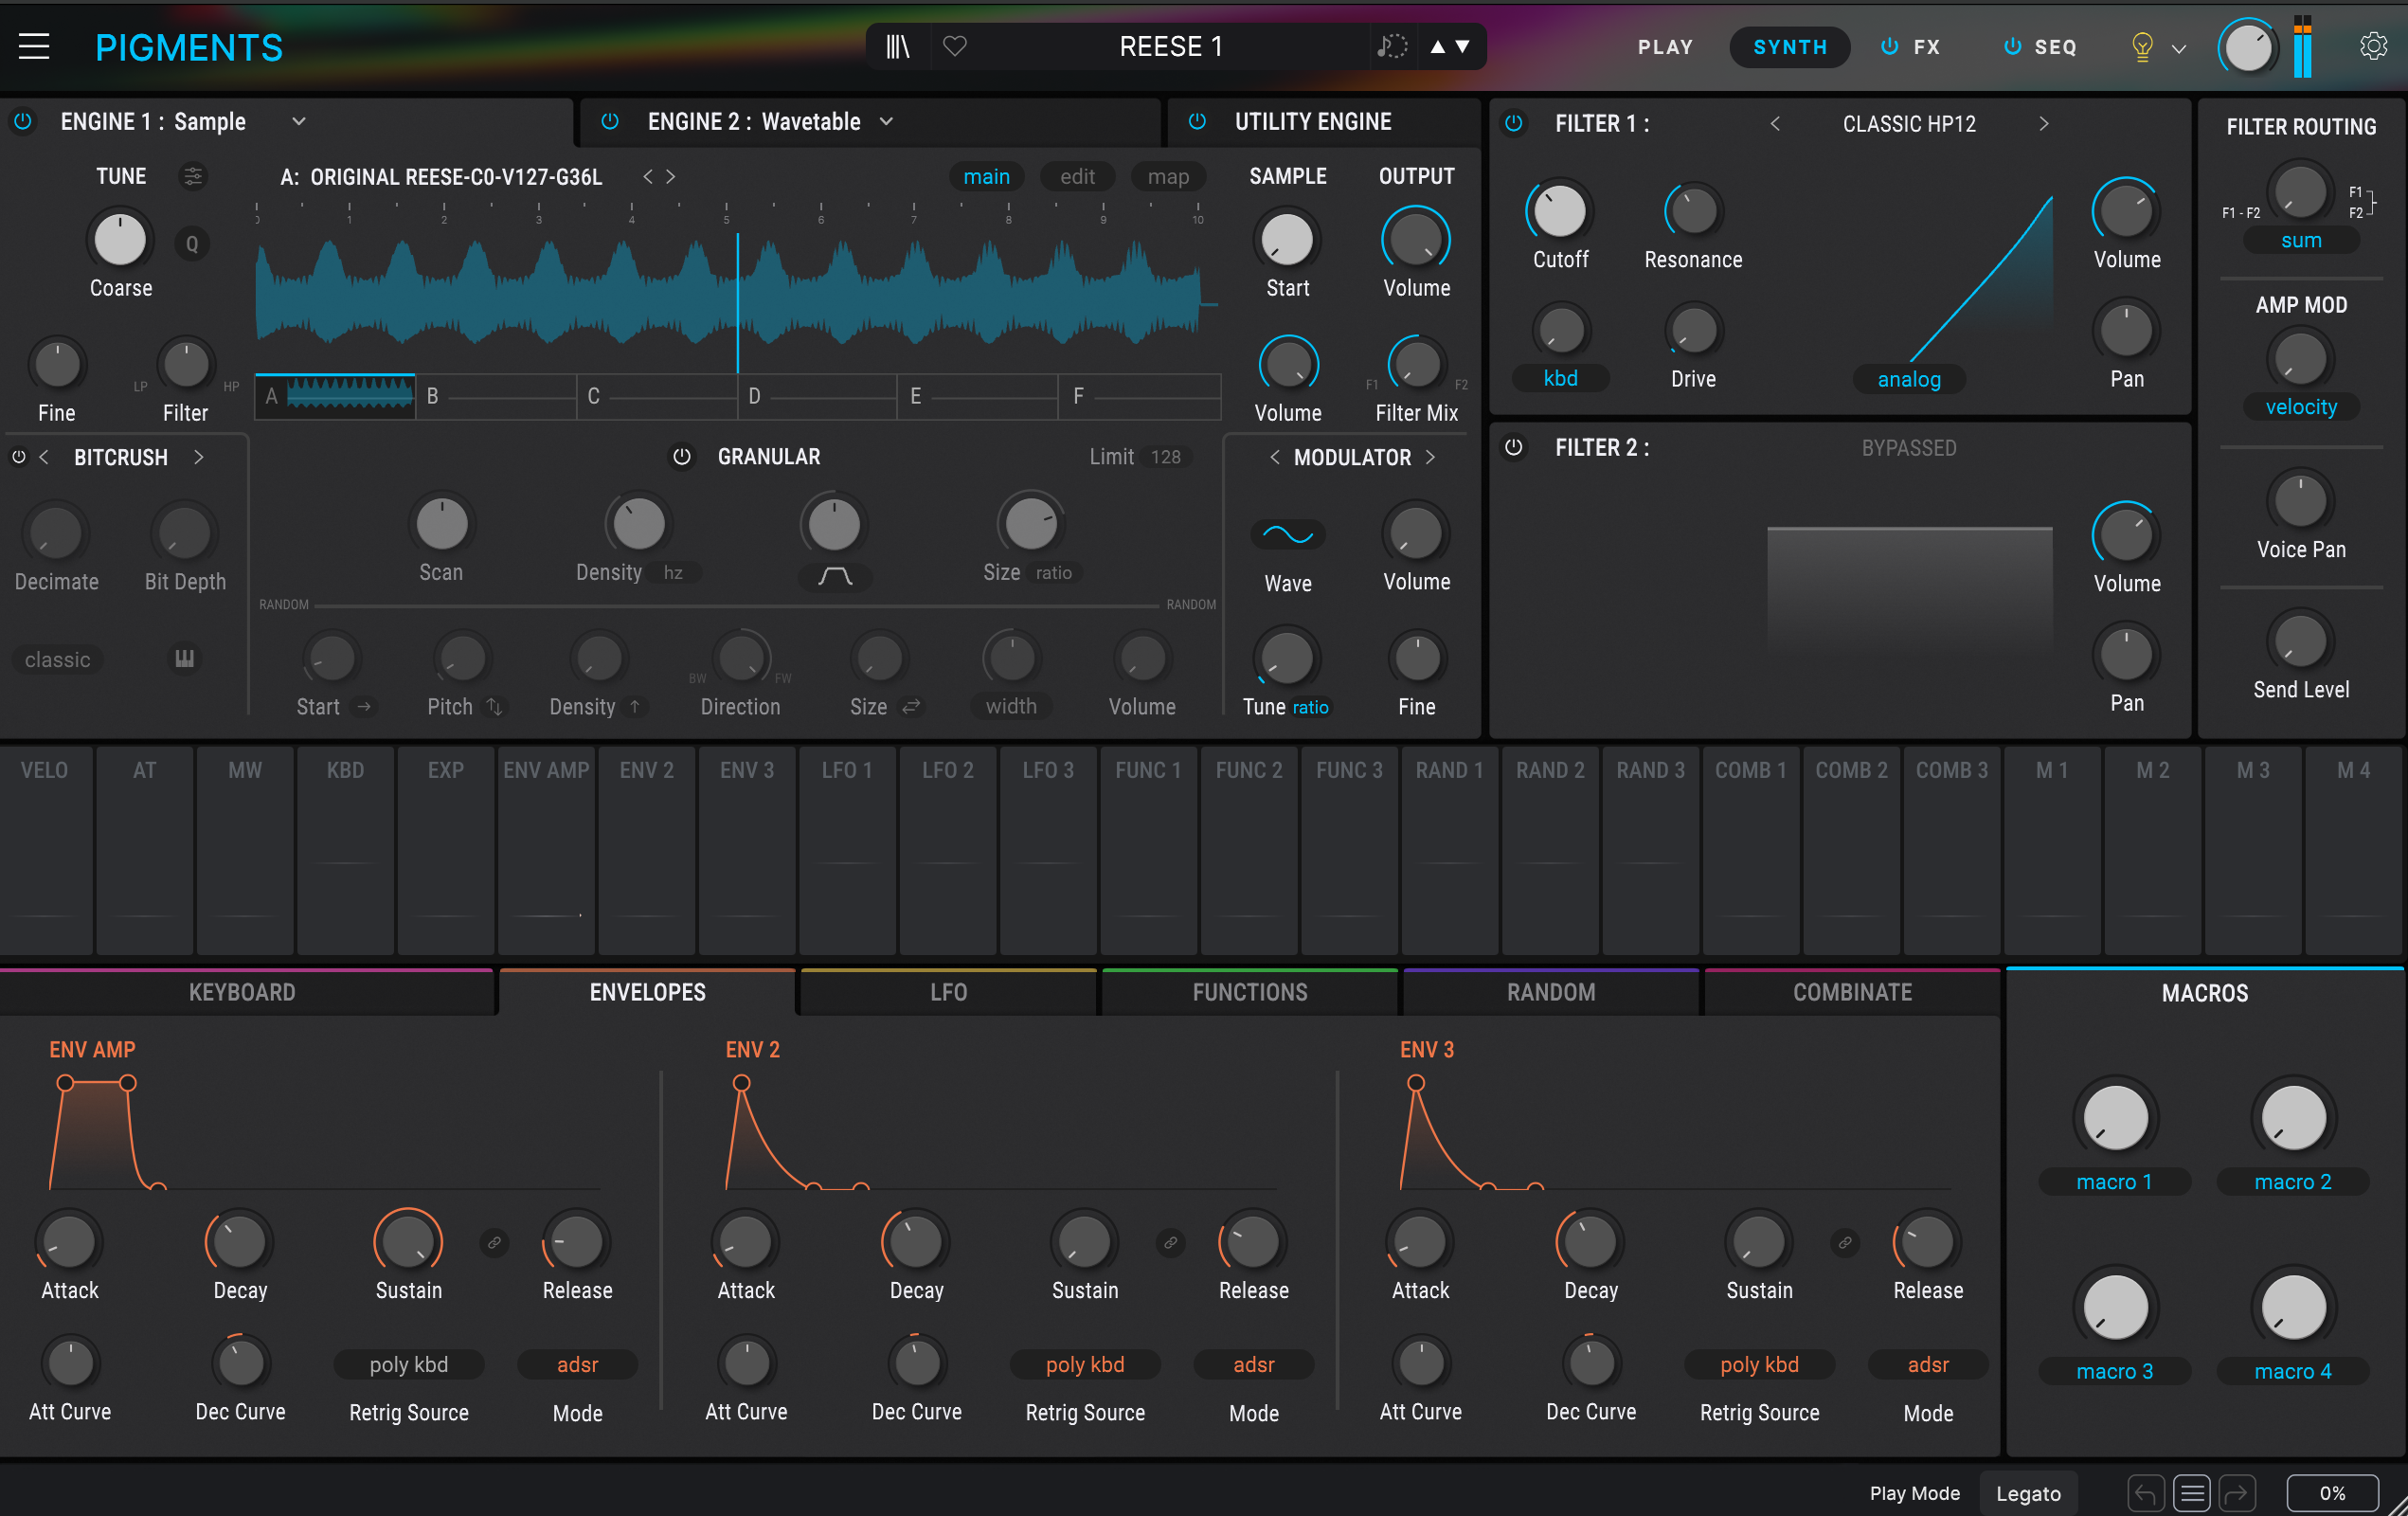Toggle the Granular power button
The width and height of the screenshot is (2408, 1516).
click(682, 457)
